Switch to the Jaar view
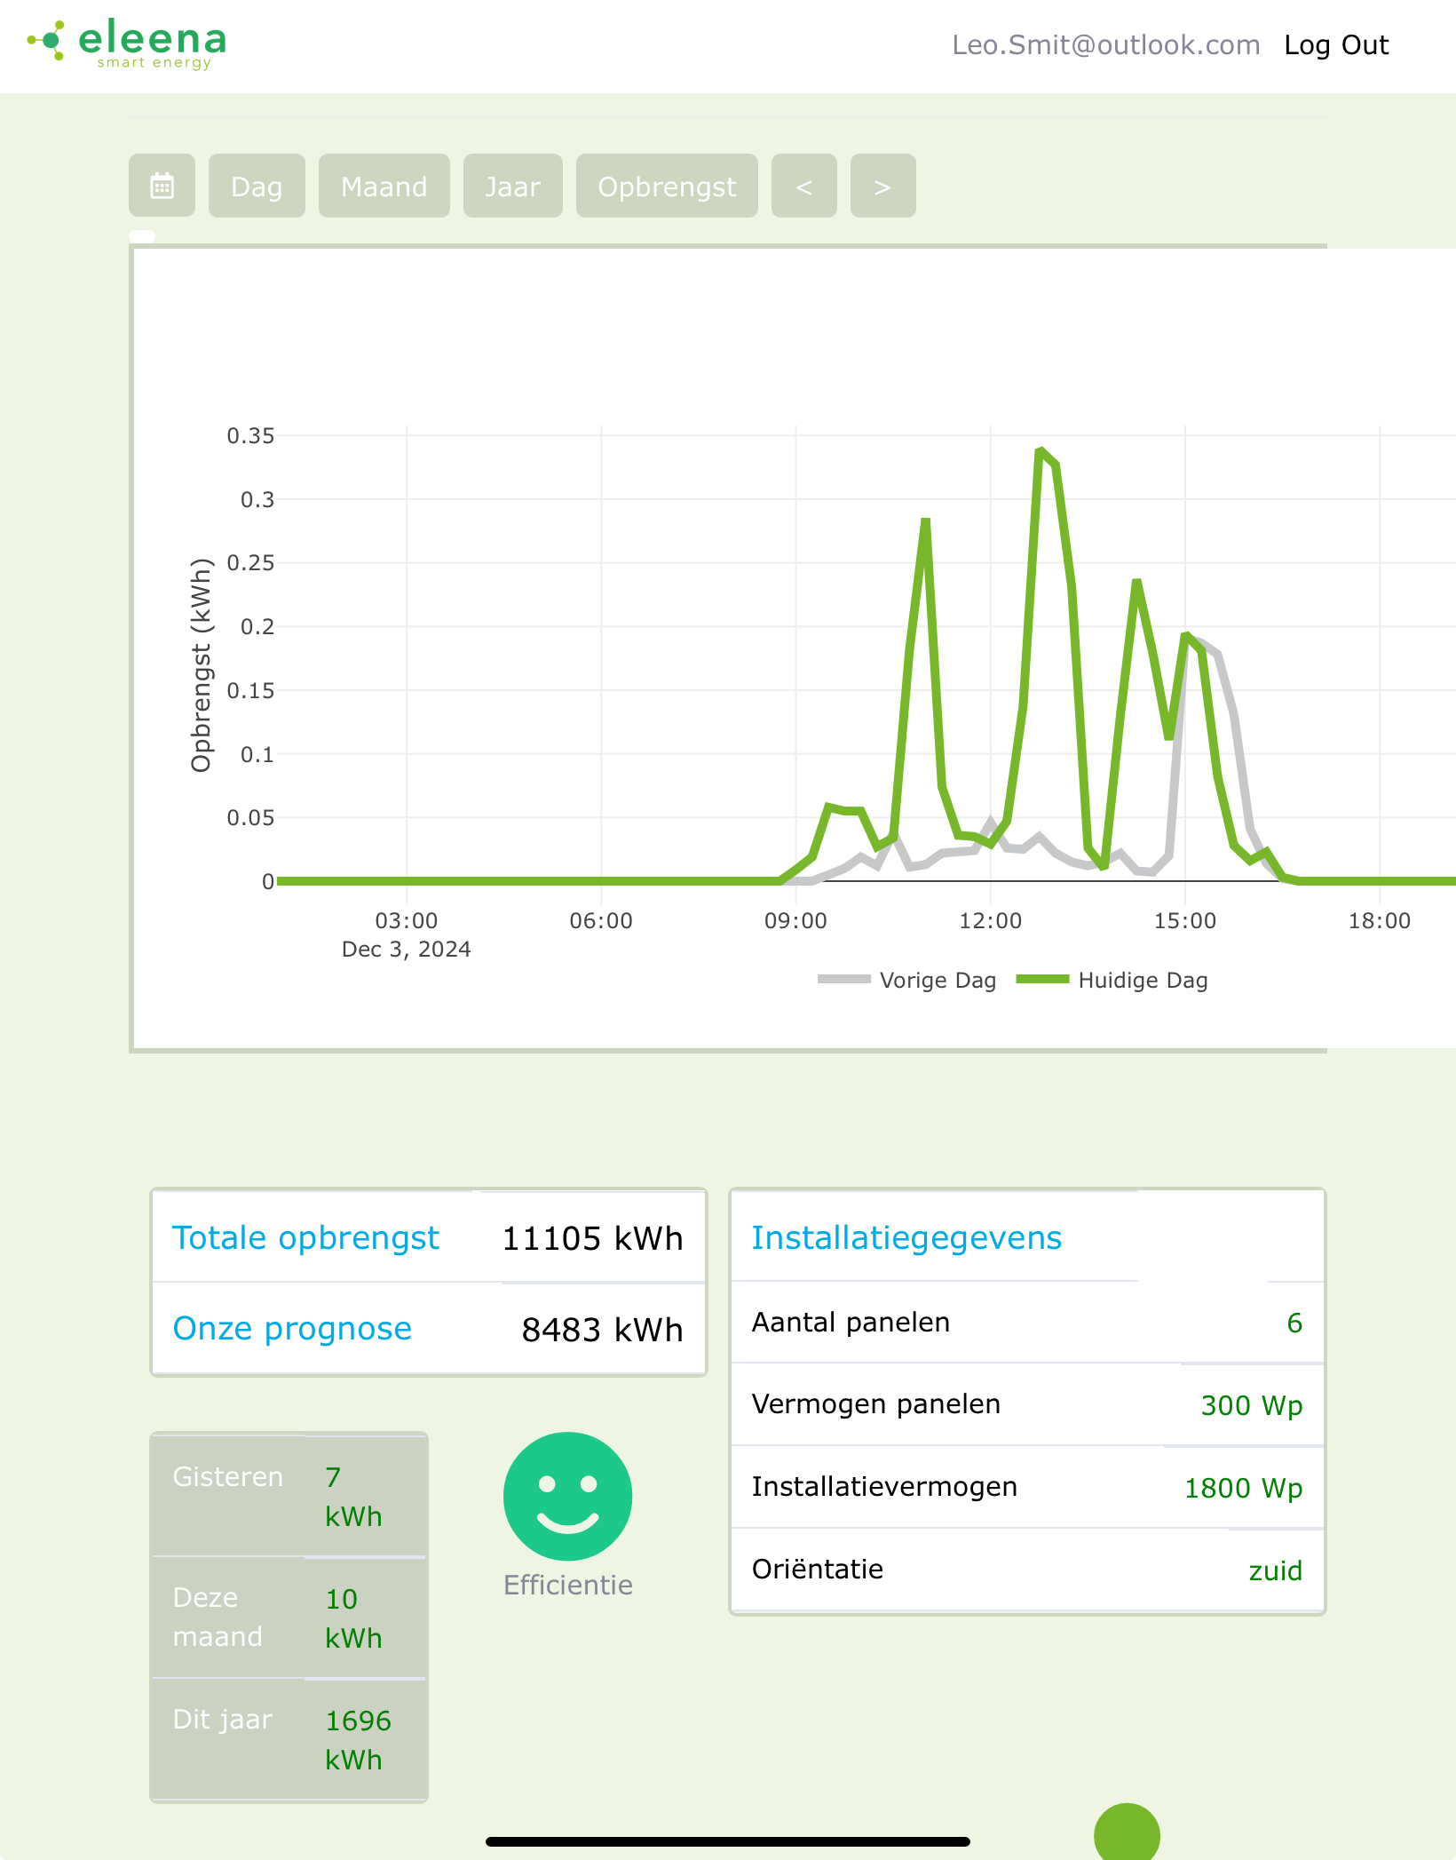Image resolution: width=1456 pixels, height=1860 pixels. point(512,186)
